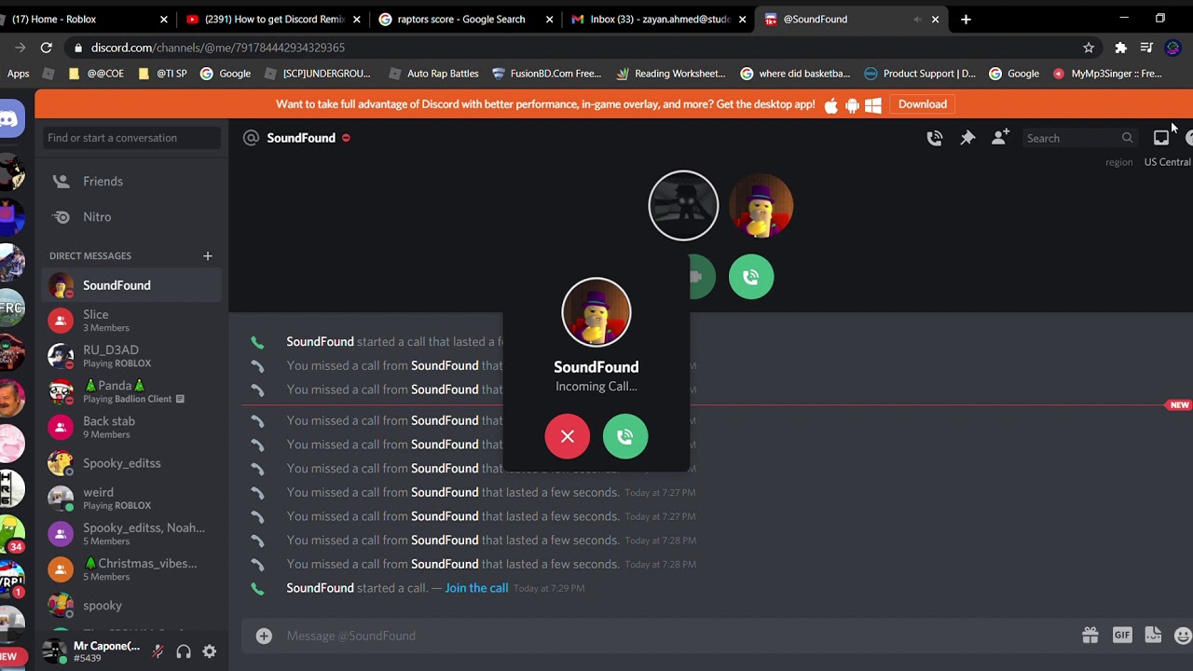Open Discord home button in server bar

(9, 119)
